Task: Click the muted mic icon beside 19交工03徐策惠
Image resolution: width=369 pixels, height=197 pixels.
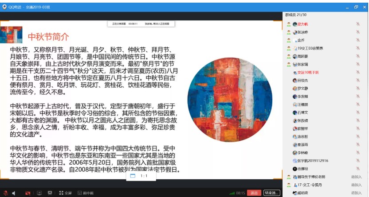Action: (x=358, y=48)
